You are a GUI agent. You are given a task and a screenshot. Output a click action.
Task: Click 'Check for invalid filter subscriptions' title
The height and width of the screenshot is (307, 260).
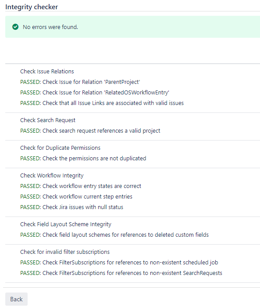pos(65,252)
